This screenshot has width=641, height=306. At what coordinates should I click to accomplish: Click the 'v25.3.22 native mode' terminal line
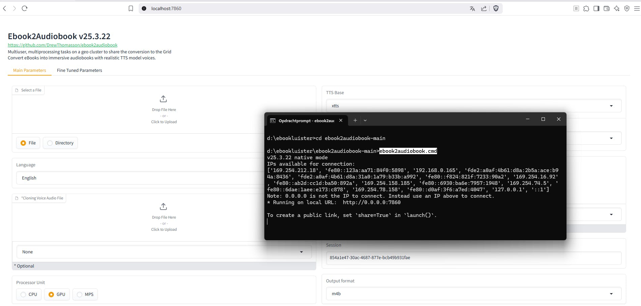point(297,158)
